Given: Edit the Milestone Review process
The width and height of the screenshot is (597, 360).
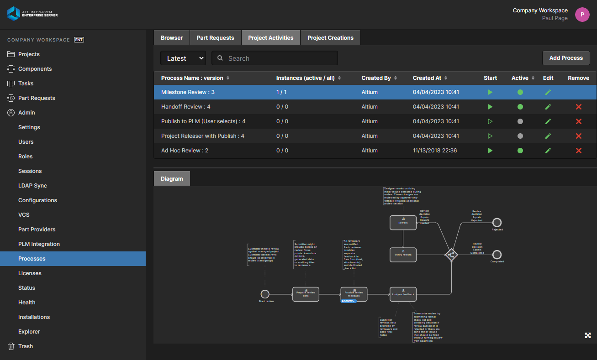Looking at the screenshot, I should coord(548,92).
